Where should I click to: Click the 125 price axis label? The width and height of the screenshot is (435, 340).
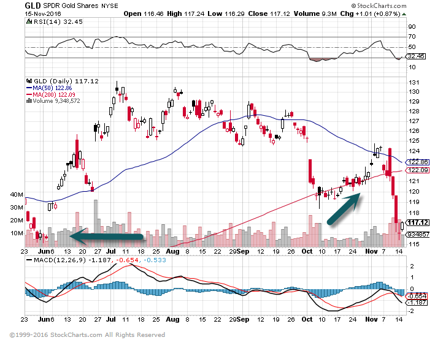click(x=414, y=141)
